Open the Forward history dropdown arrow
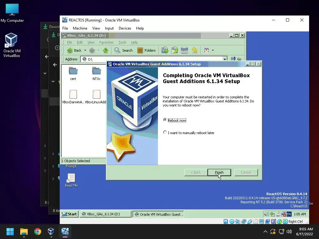Screen dimensions: 319x239 click(x=98, y=50)
